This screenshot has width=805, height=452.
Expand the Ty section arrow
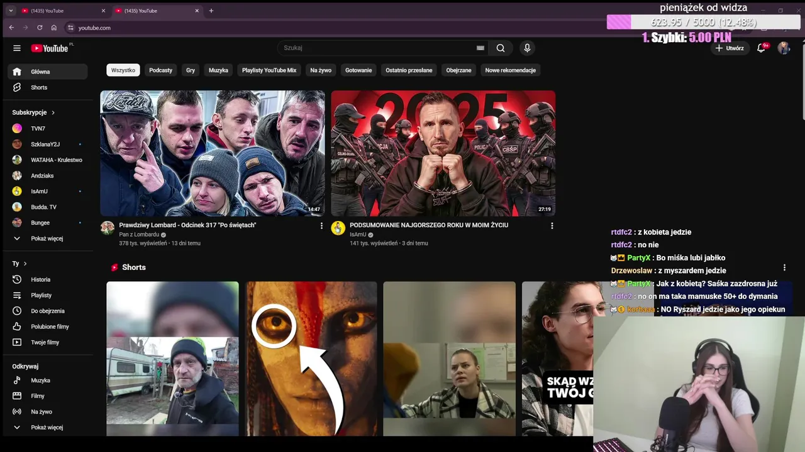pyautogui.click(x=25, y=264)
